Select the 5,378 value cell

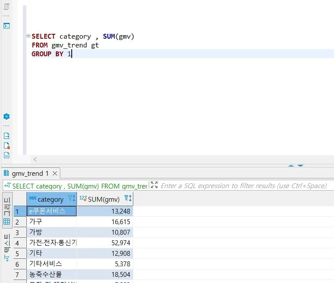(105, 264)
